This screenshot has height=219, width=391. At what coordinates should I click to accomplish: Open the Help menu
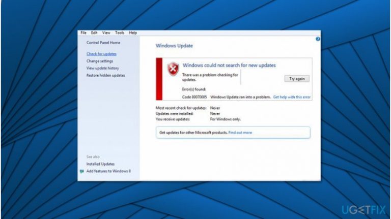click(x=133, y=33)
